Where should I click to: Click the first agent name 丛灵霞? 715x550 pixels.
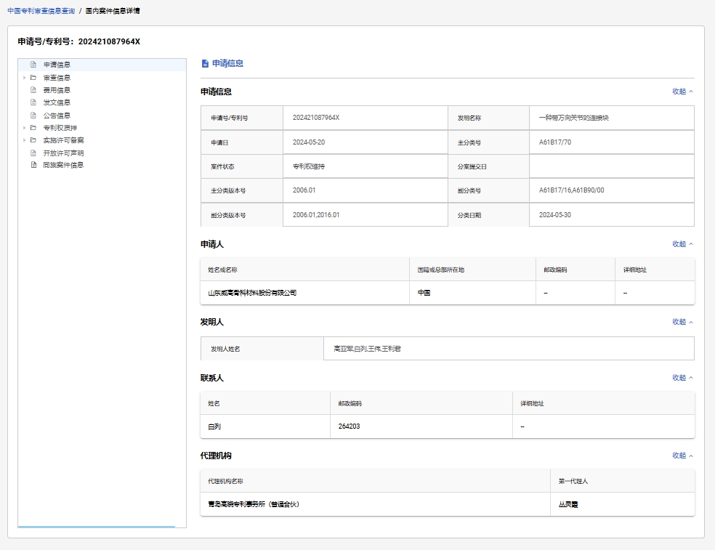tap(568, 504)
